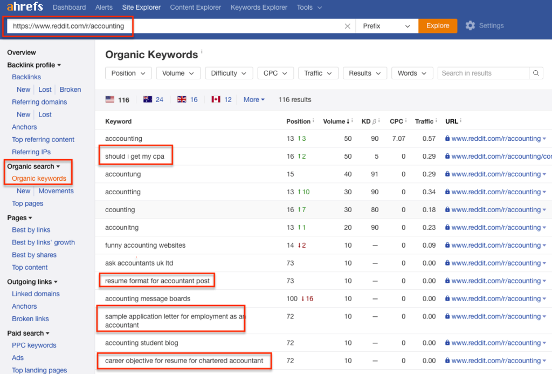Collapse the Pages section
The image size is (552, 374).
(x=19, y=218)
